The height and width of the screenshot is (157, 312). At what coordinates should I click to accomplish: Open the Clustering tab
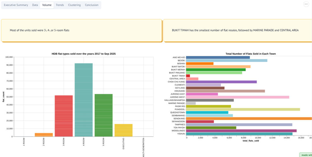[x=74, y=5]
